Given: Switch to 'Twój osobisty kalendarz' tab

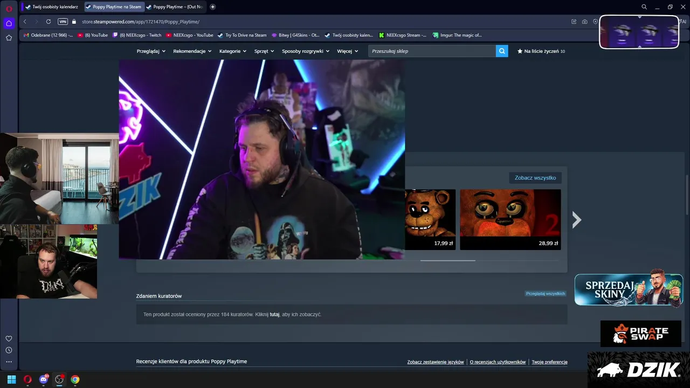Looking at the screenshot, I should point(52,7).
